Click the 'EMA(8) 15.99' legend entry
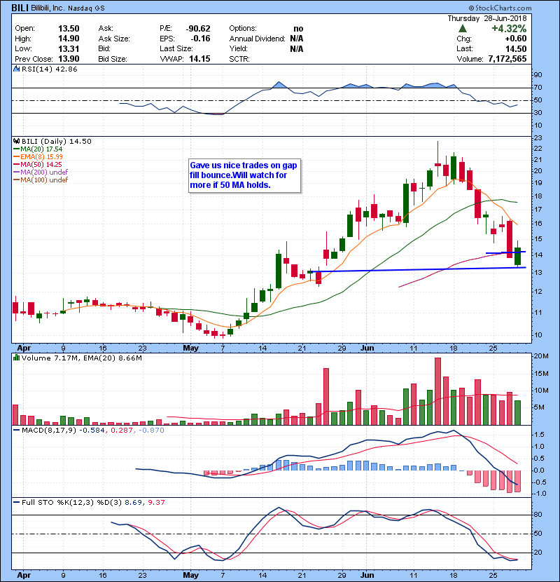The height and width of the screenshot is (582, 560). [38, 157]
